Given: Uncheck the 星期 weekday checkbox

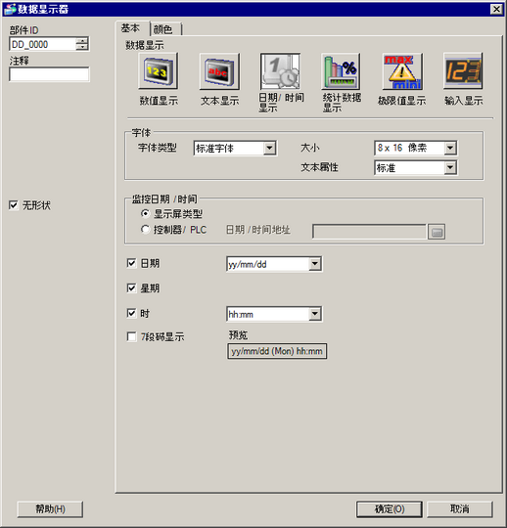Looking at the screenshot, I should coord(131,287).
